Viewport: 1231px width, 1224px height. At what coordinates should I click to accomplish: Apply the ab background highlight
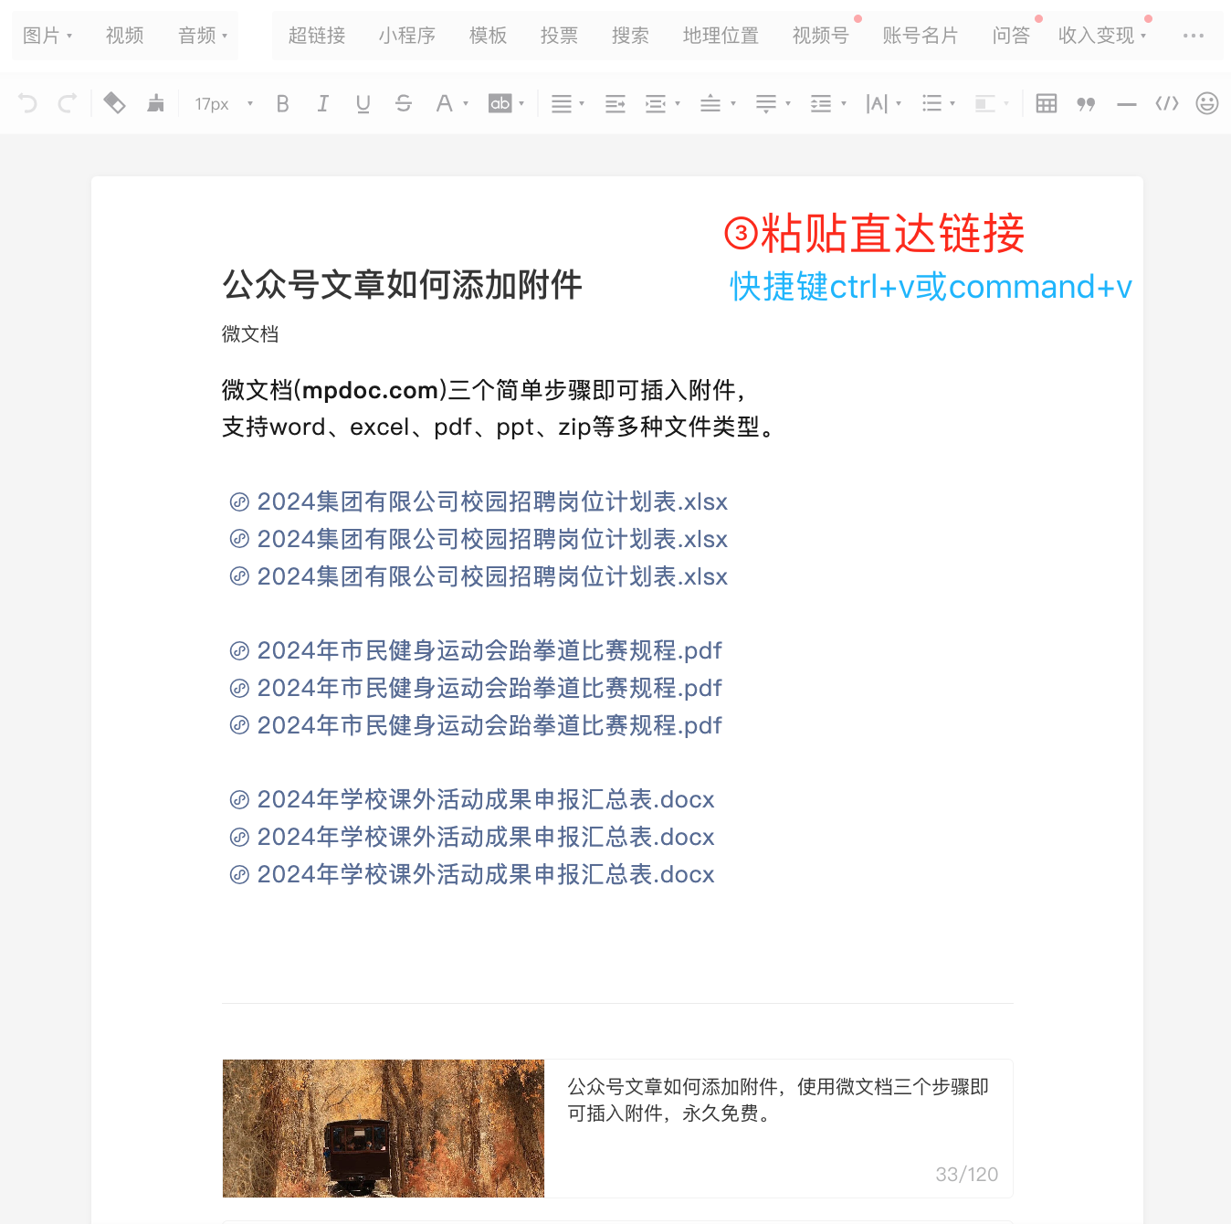(x=500, y=103)
